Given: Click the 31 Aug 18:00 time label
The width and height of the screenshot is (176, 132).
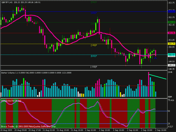Looking at the screenshot, I should pyautogui.click(x=77, y=130).
